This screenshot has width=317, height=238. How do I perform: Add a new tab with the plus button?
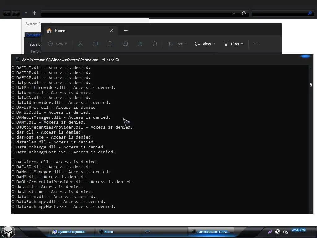click(126, 31)
